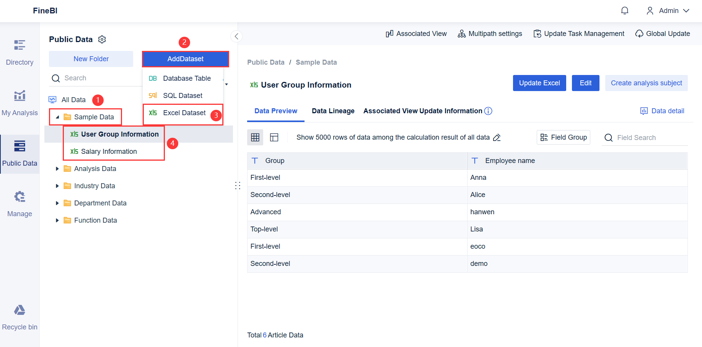Click the edit pencil beside the 5000 rows text
Viewport: 702px width, 347px height.
point(497,137)
